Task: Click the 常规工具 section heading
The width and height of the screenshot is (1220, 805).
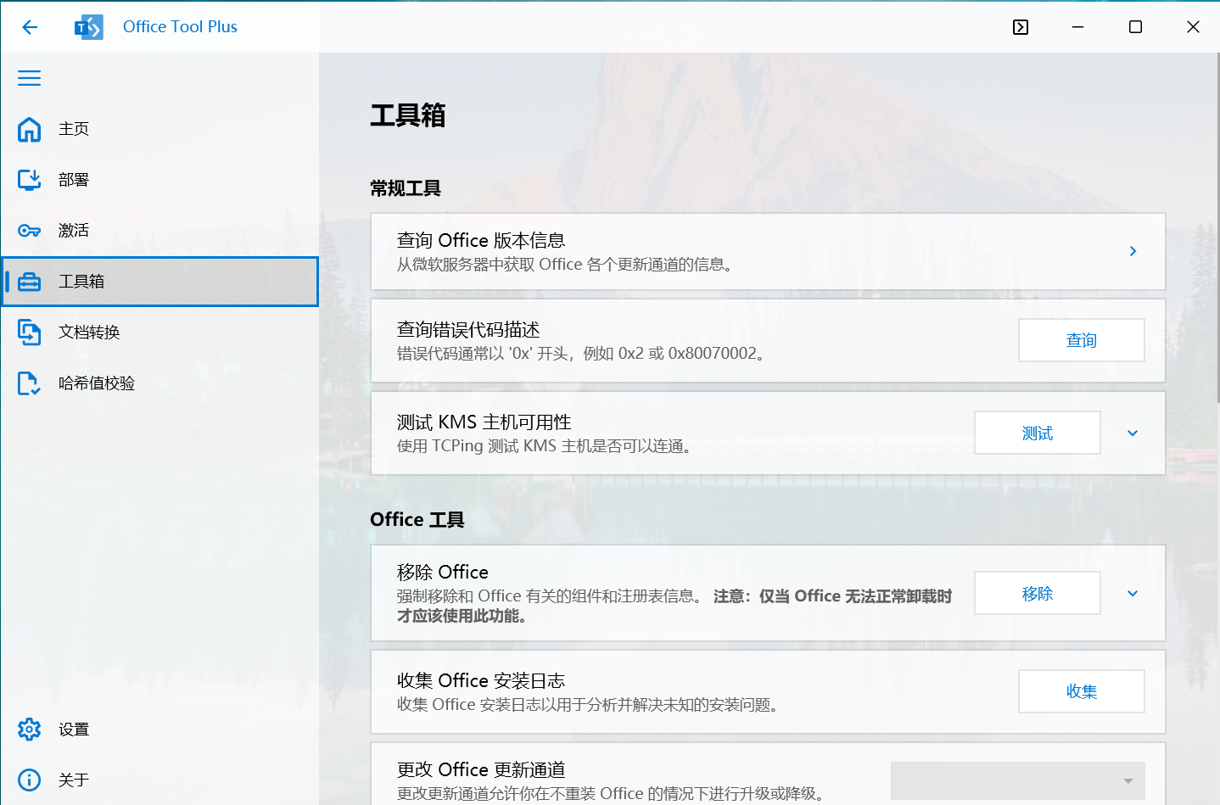Action: click(406, 188)
